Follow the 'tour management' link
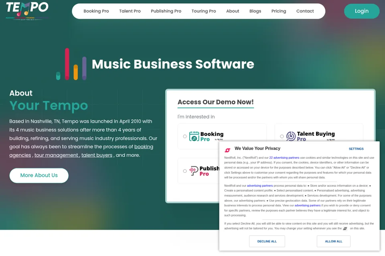 pos(57,155)
